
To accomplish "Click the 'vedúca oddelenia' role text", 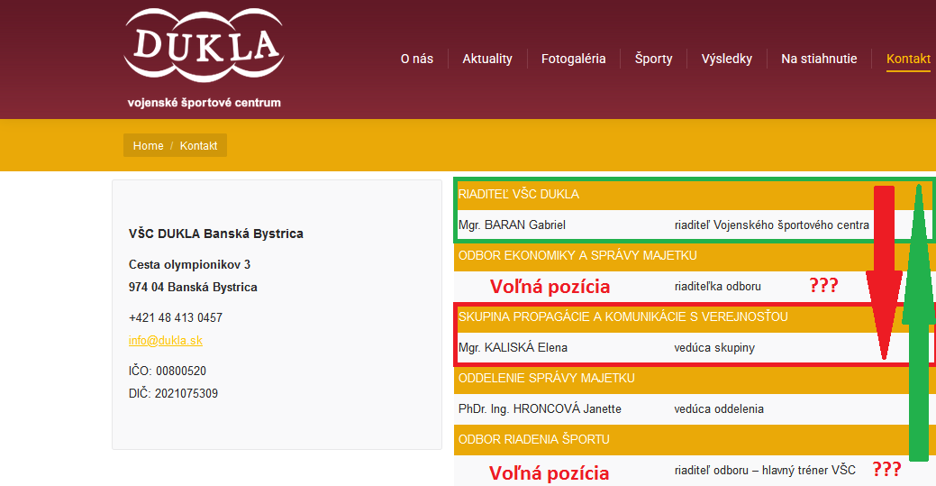I will tap(719, 408).
